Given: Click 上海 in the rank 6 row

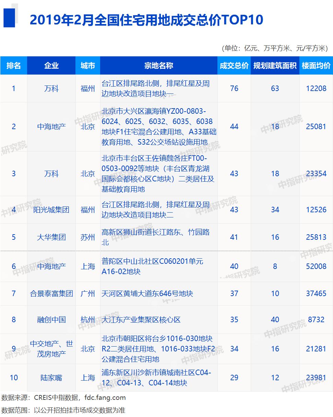Looking at the screenshot, I should click(88, 266).
